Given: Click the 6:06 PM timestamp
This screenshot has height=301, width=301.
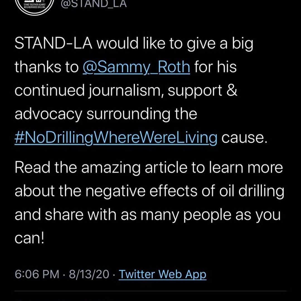Looking at the screenshot, I should click(37, 274).
